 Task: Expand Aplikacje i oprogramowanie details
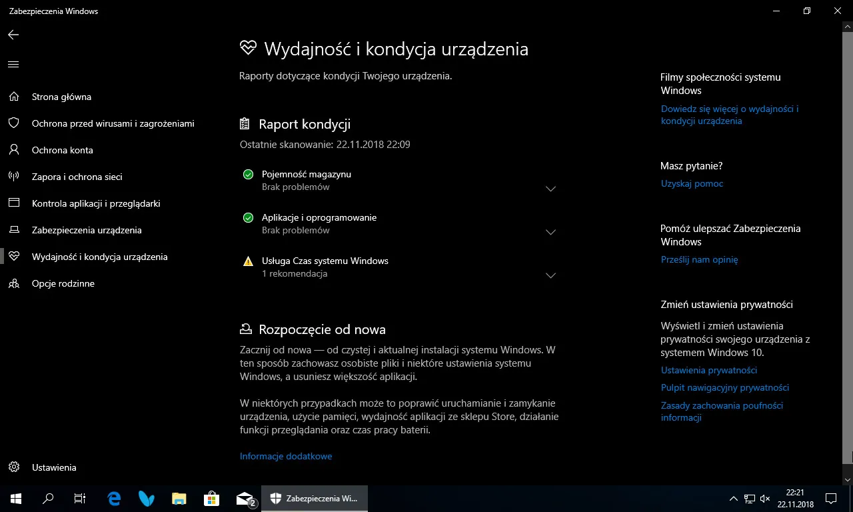click(550, 232)
